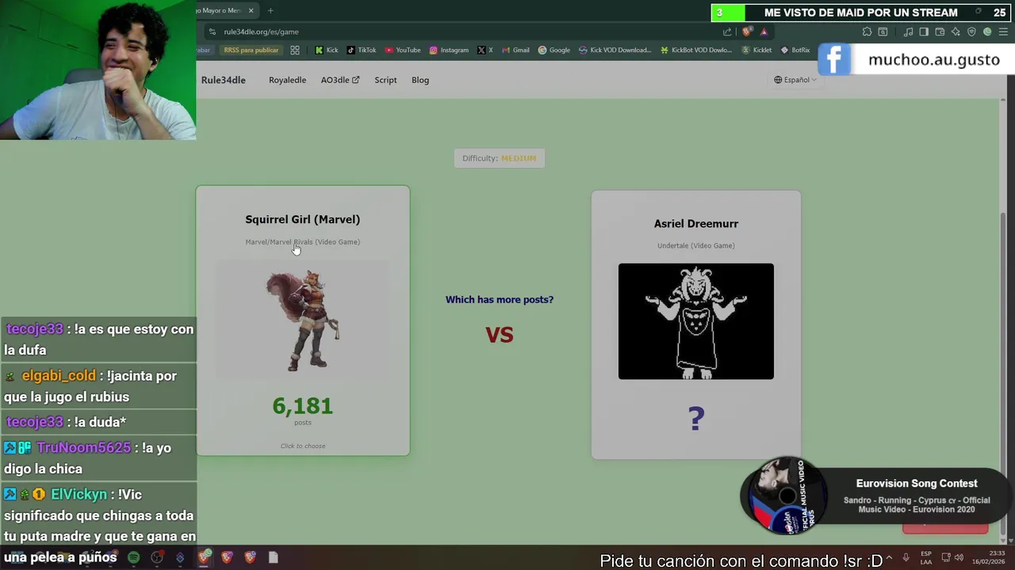
Task: Open the Leo AI sparkle icon
Action: (x=956, y=32)
